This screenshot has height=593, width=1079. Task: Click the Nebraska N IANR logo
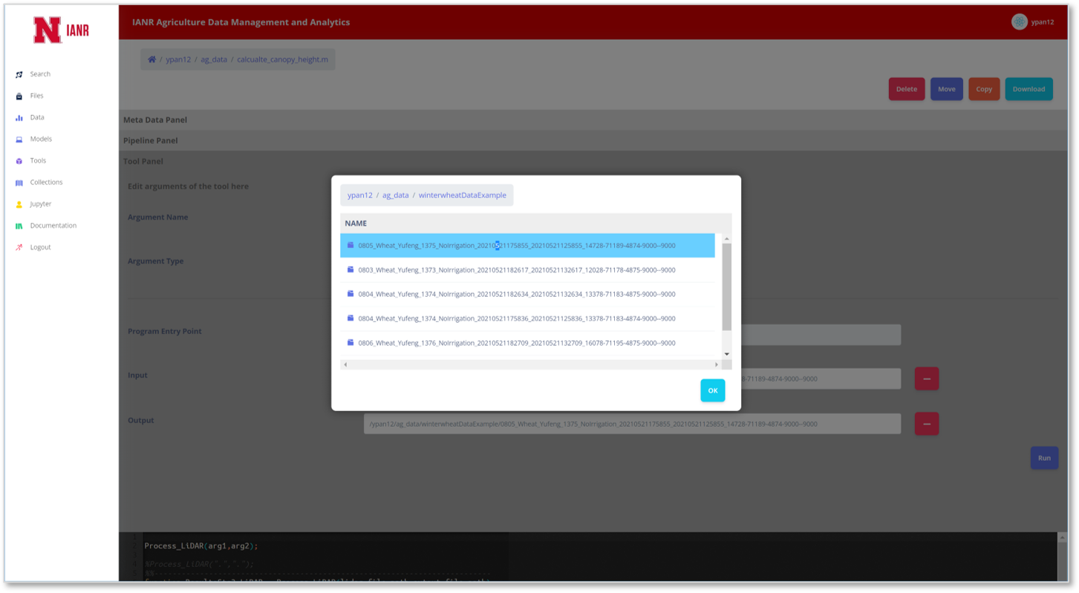coord(61,30)
